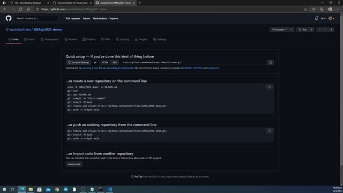This screenshot has width=343, height=193.
Task: Open GitHub notifications bell
Action: point(316,18)
